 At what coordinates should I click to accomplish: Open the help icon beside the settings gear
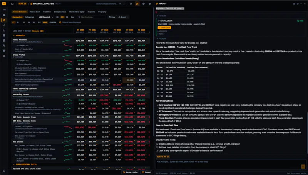click(143, 3)
